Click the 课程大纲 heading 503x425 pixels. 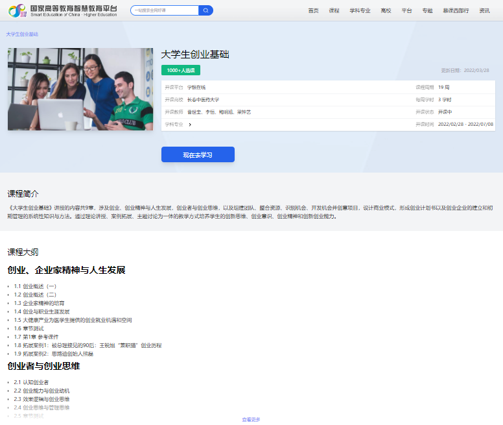coord(23,252)
